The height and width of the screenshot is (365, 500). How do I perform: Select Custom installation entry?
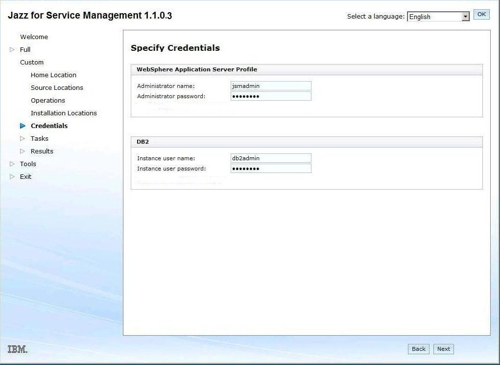click(x=32, y=63)
